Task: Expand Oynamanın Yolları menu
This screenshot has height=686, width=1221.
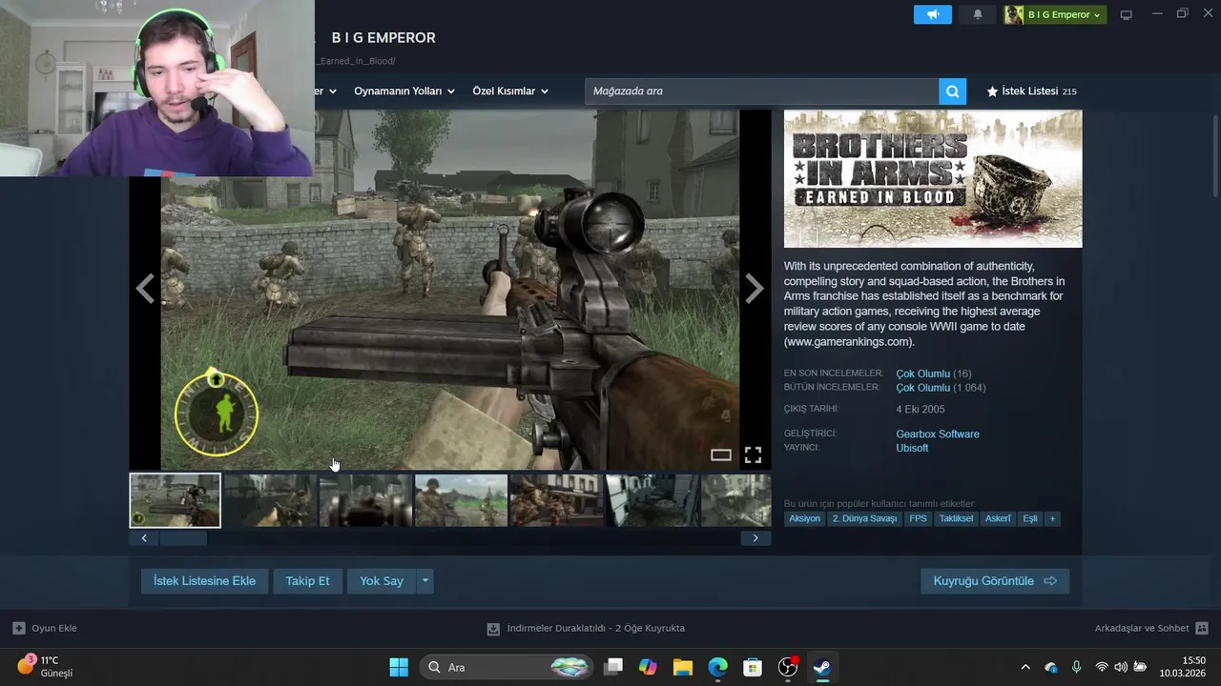Action: 404,91
